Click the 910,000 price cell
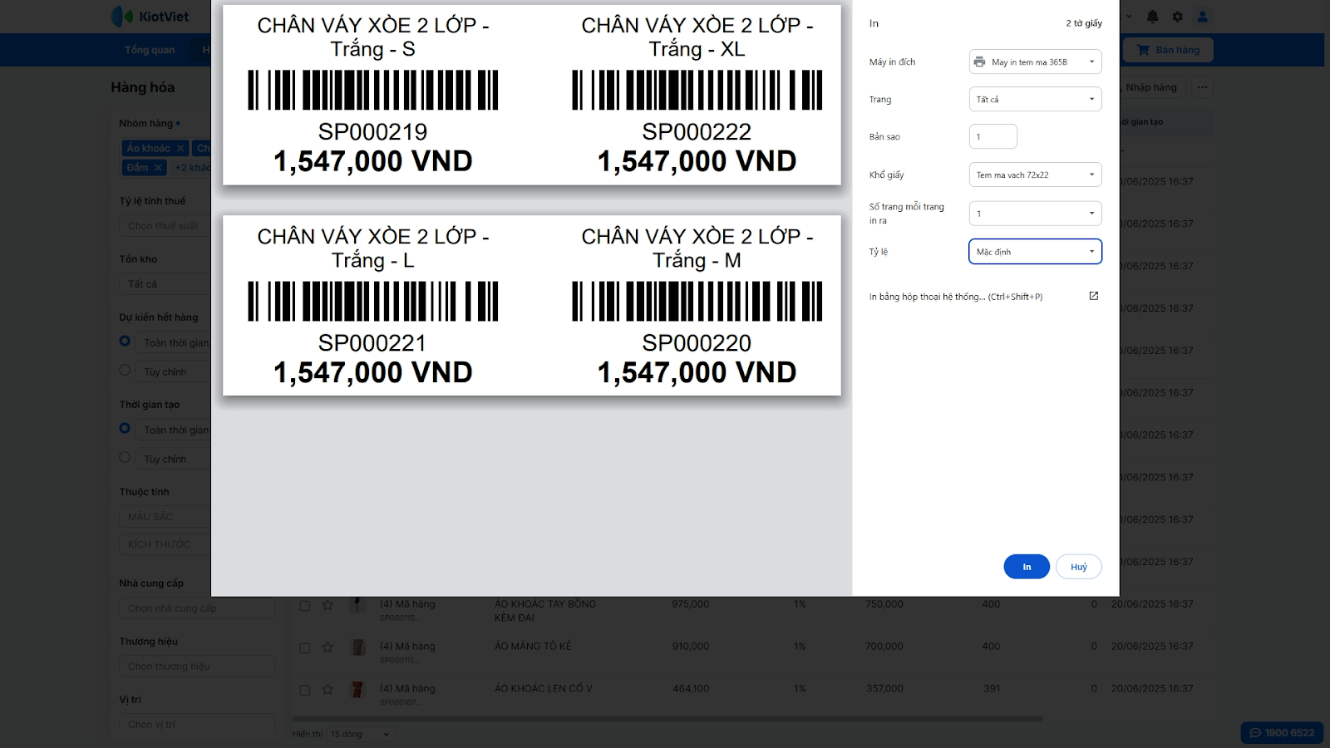Image resolution: width=1330 pixels, height=748 pixels. [x=691, y=647]
